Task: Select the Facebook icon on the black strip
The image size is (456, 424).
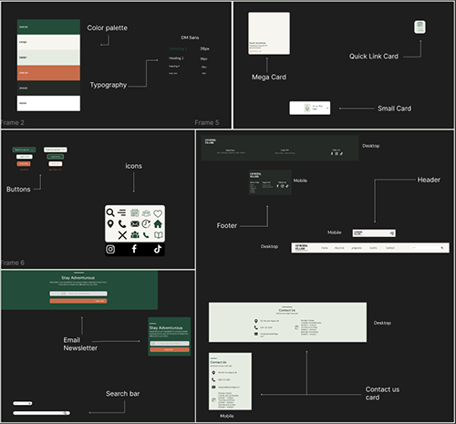Action: tap(134, 249)
